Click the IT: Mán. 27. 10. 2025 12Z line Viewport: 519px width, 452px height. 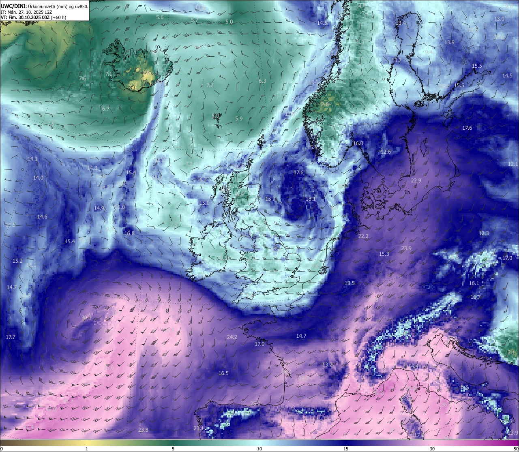(26, 12)
